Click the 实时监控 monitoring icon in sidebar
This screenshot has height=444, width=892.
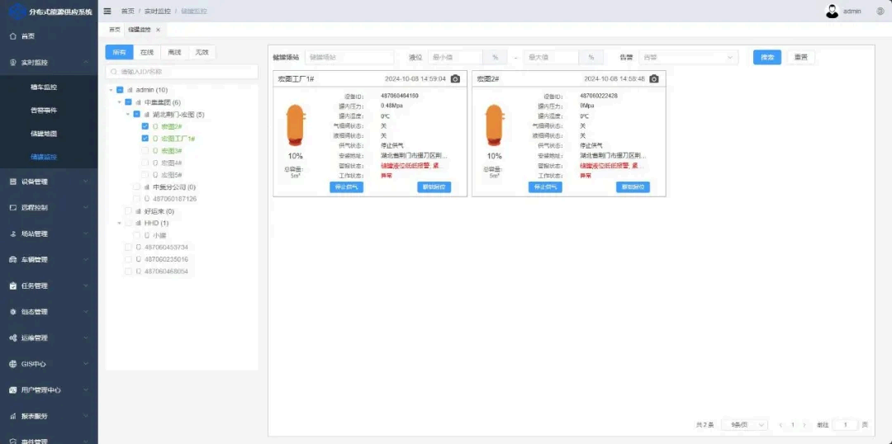pyautogui.click(x=13, y=62)
